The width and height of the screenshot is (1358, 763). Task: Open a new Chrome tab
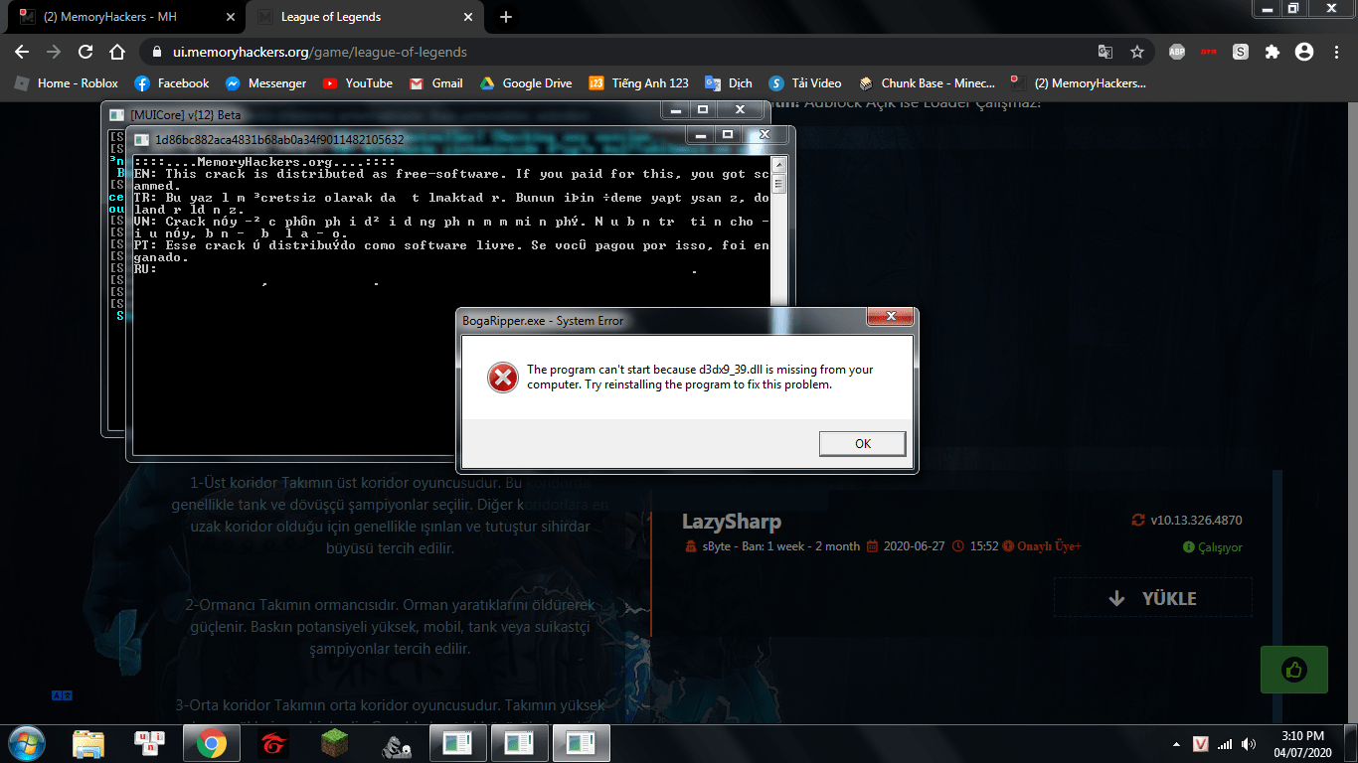[x=505, y=17]
